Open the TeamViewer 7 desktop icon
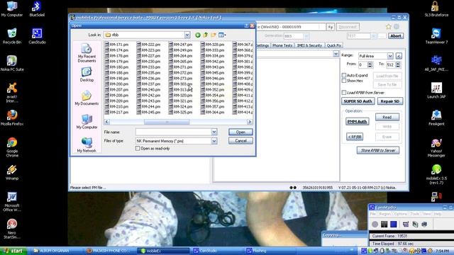The image size is (454, 255). 436,36
